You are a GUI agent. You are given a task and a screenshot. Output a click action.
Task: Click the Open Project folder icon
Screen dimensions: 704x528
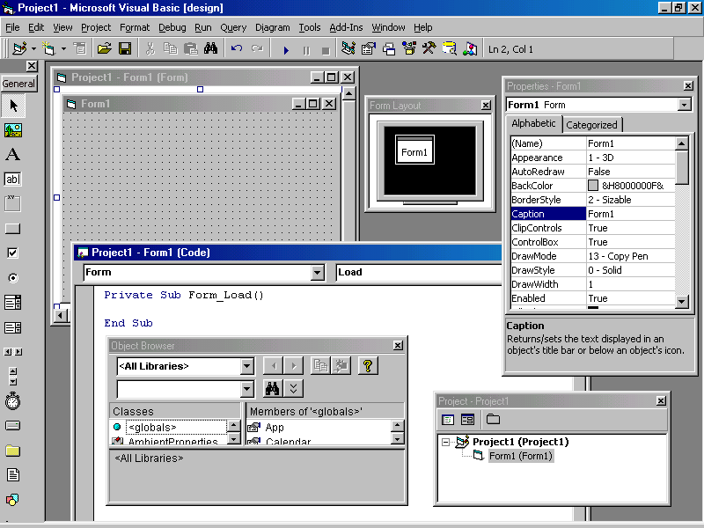pyautogui.click(x=104, y=48)
